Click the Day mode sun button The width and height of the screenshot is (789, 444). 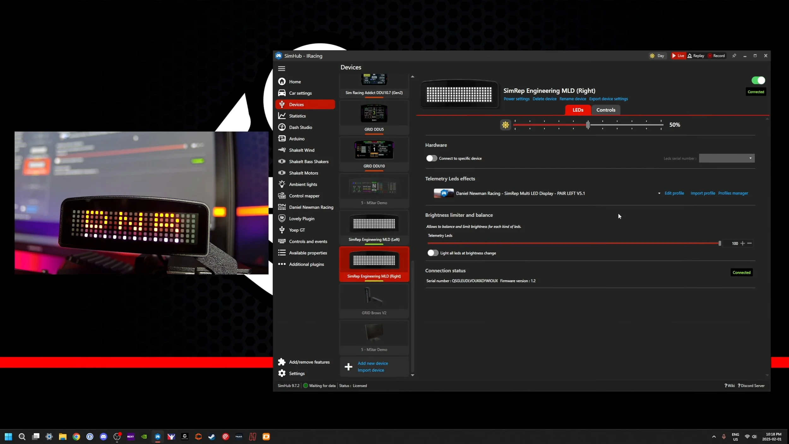click(x=657, y=56)
